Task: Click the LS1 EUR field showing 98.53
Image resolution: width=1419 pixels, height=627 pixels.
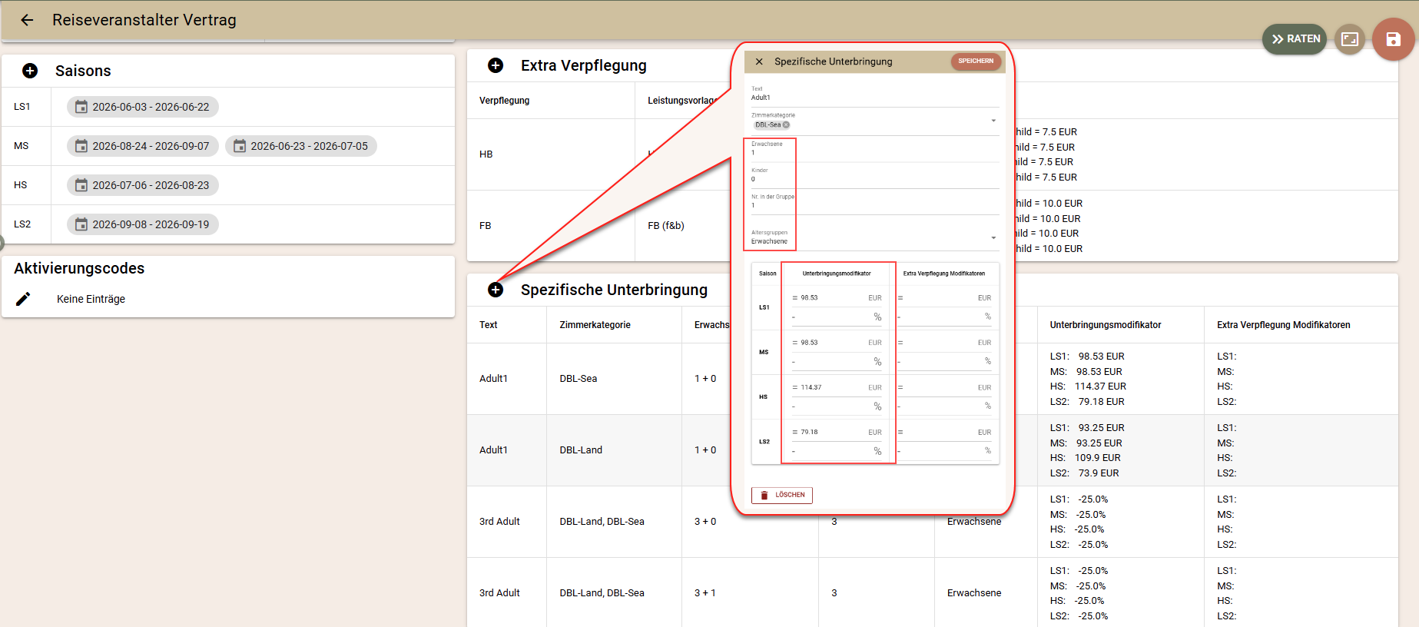Action: click(836, 298)
